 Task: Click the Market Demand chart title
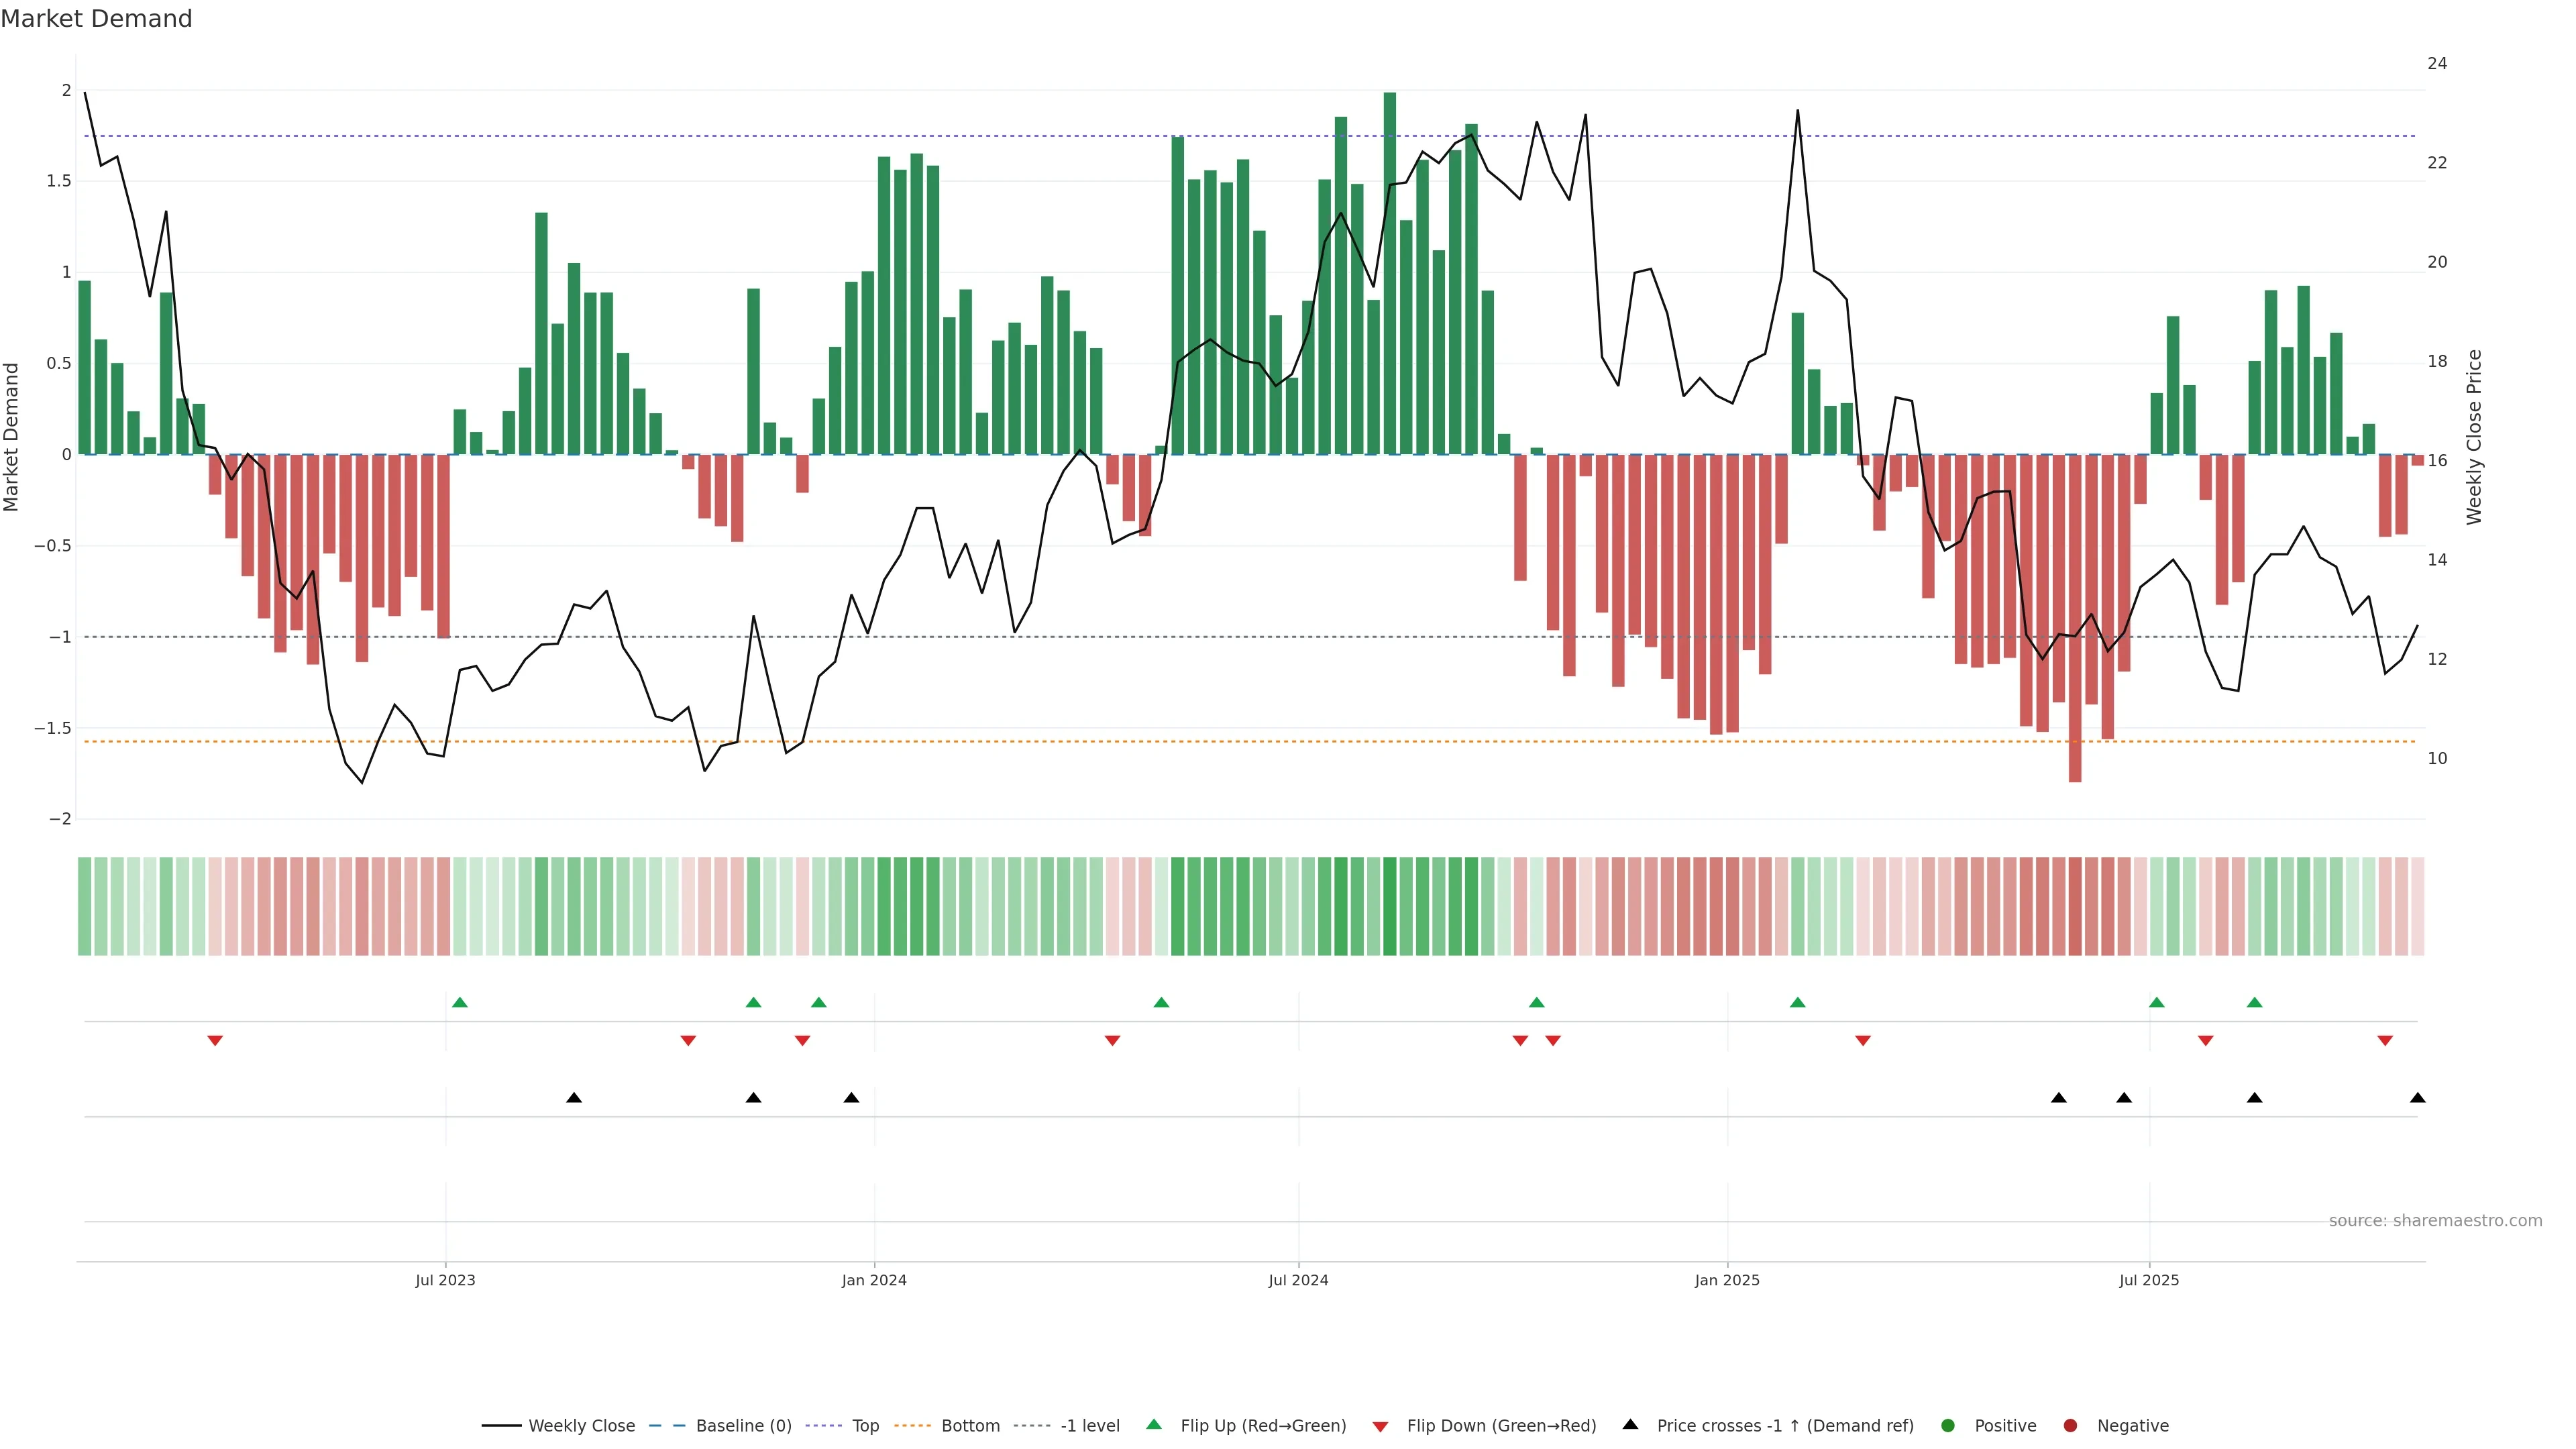96,19
